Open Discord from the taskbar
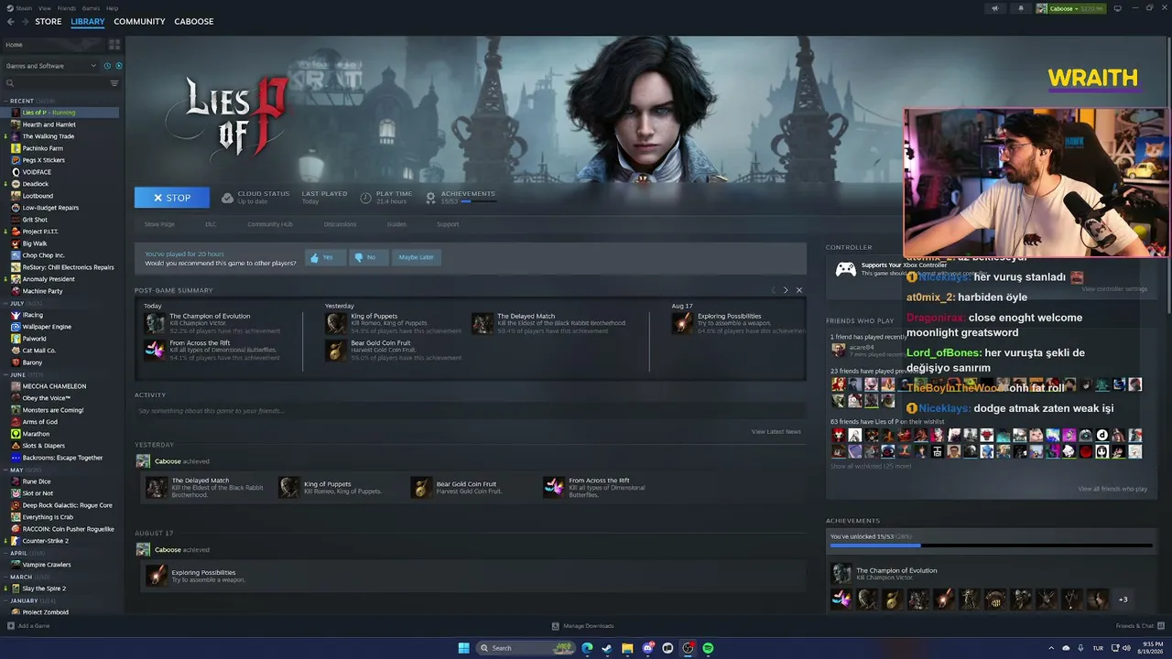This screenshot has width=1172, height=659. pyautogui.click(x=647, y=648)
